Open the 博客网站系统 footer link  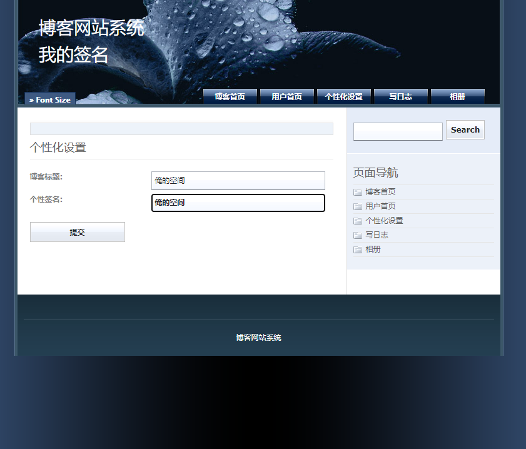(258, 337)
